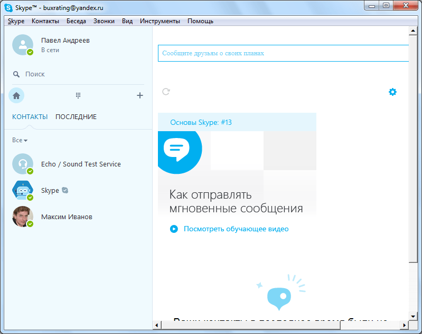Open the Беседа menu
The height and width of the screenshot is (334, 422).
pyautogui.click(x=76, y=21)
